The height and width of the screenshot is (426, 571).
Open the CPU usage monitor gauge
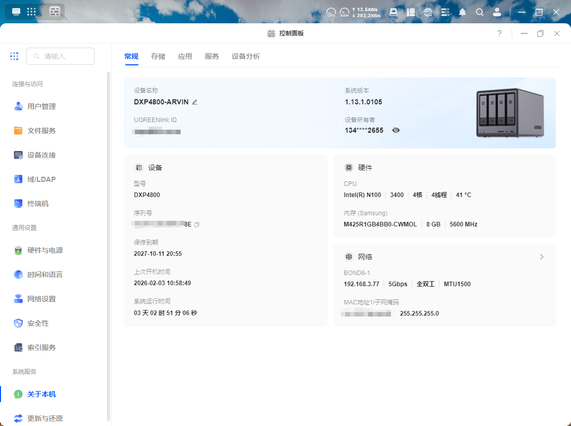click(331, 12)
